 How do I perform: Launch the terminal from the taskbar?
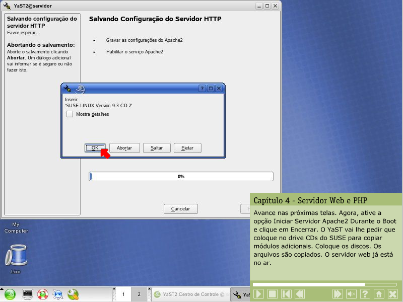[x=27, y=294]
